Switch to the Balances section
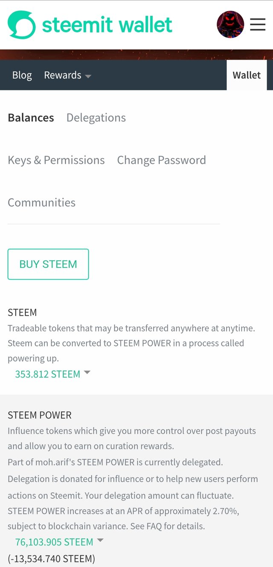 (31, 118)
